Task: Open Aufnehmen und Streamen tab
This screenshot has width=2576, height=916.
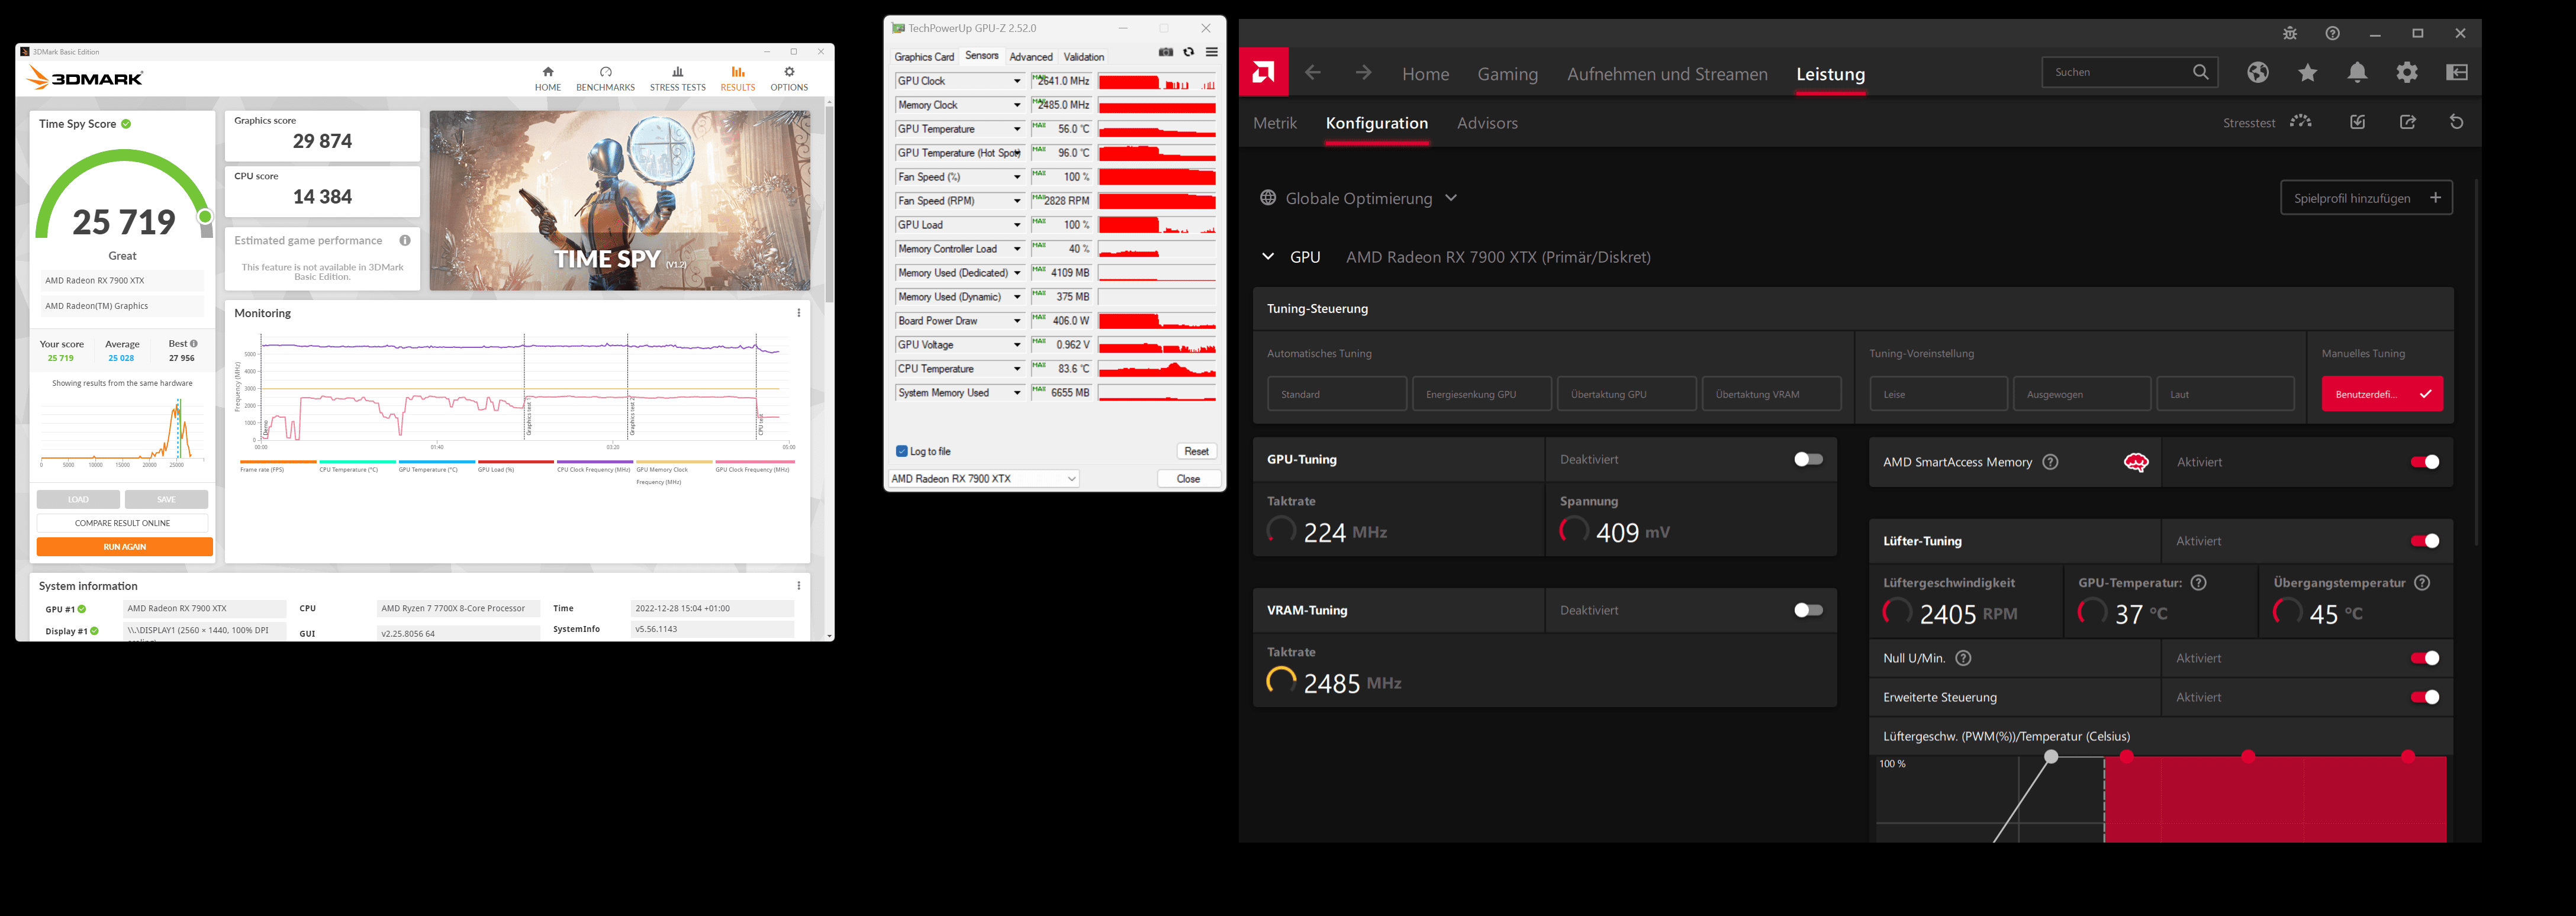Action: pos(1667,74)
